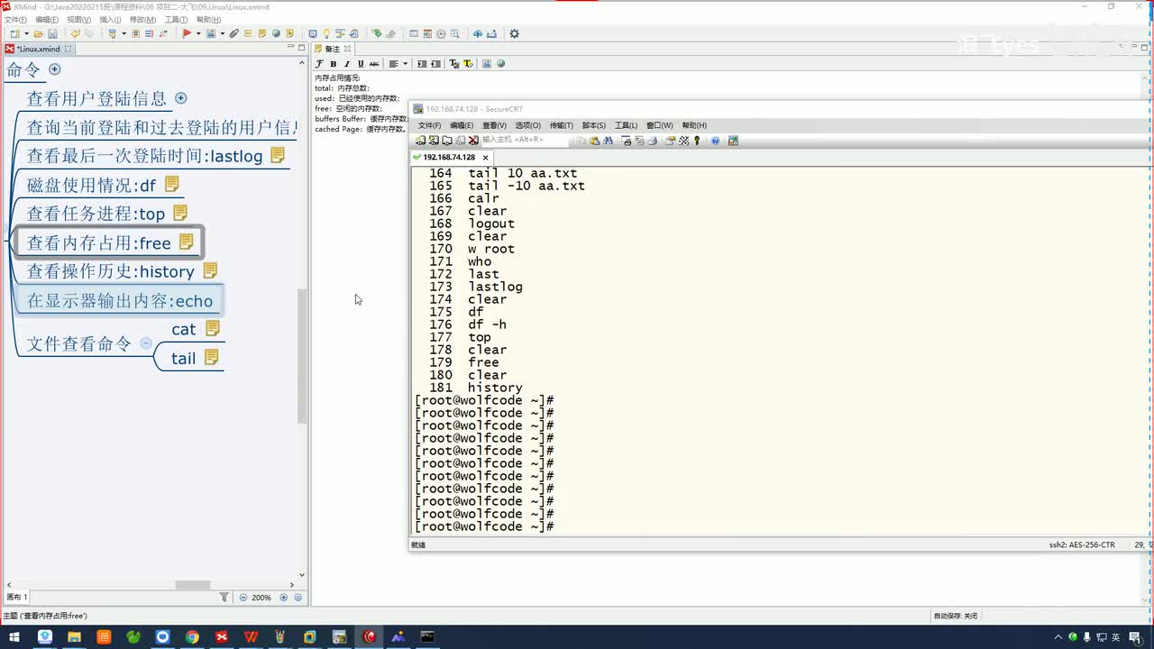
Task: Zoom in with the plus button
Action: click(x=284, y=597)
